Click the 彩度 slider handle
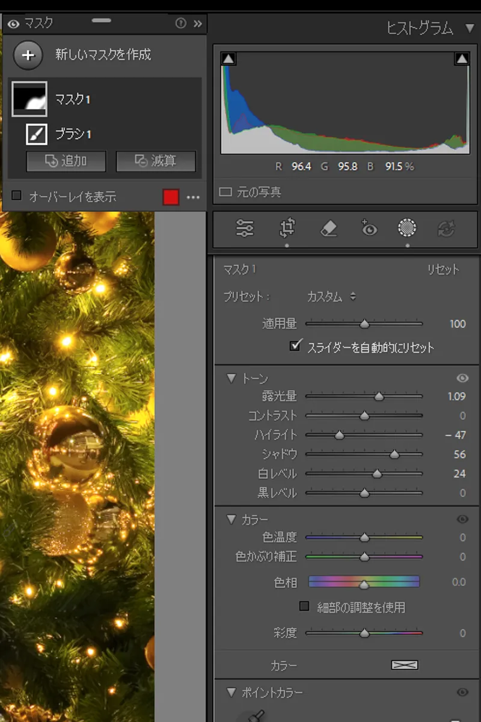The width and height of the screenshot is (481, 722). point(364,633)
